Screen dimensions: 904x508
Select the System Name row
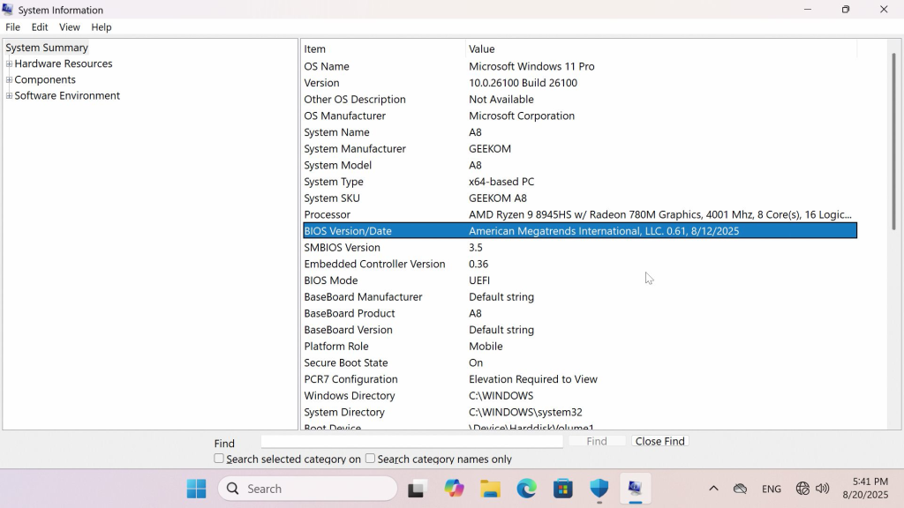point(579,132)
